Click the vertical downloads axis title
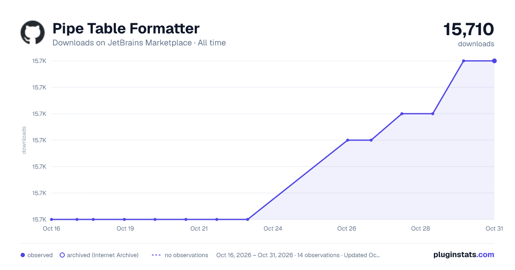 coord(24,140)
